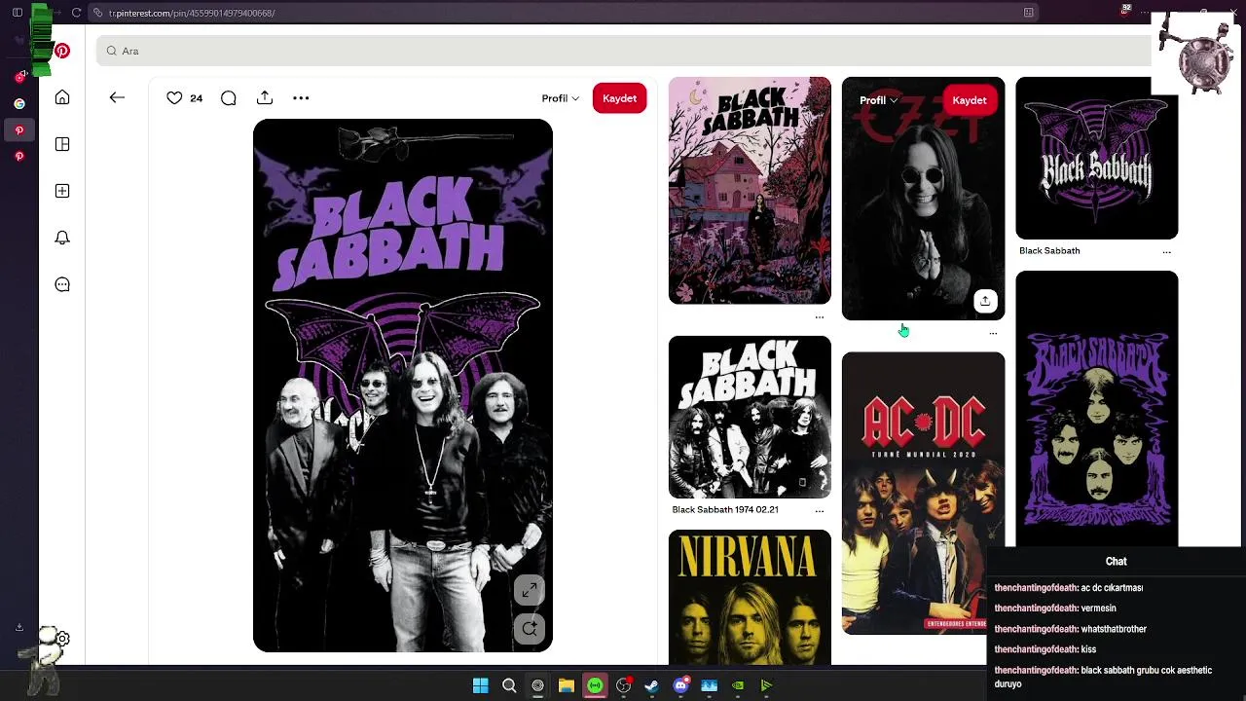Like the pin with the heart icon
The height and width of the screenshot is (701, 1246).
pos(174,97)
